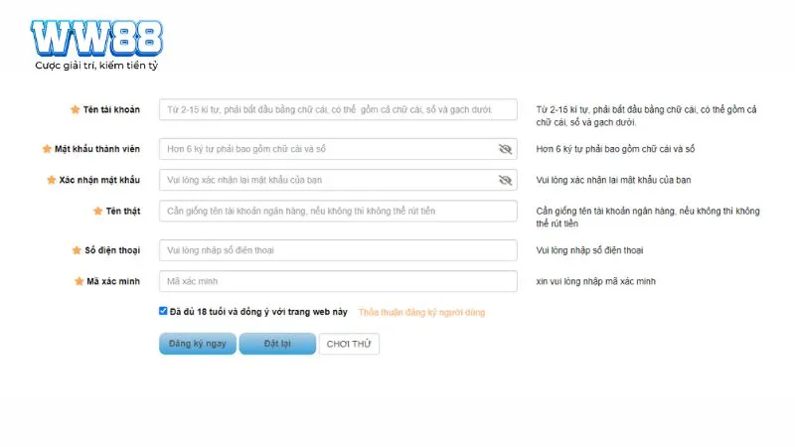Click the star next to Tên thật
This screenshot has height=447, width=795.
click(x=97, y=211)
